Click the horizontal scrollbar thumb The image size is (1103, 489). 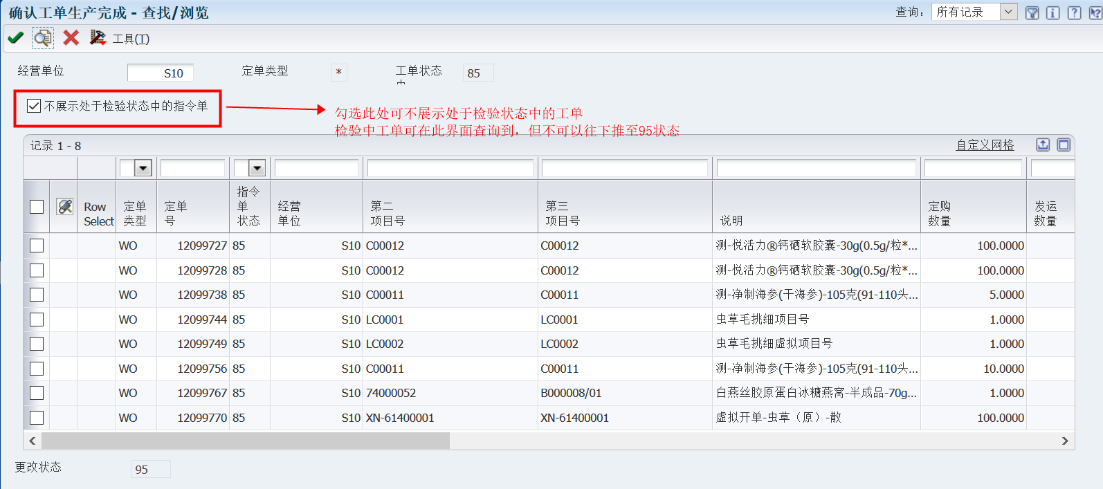(x=246, y=441)
